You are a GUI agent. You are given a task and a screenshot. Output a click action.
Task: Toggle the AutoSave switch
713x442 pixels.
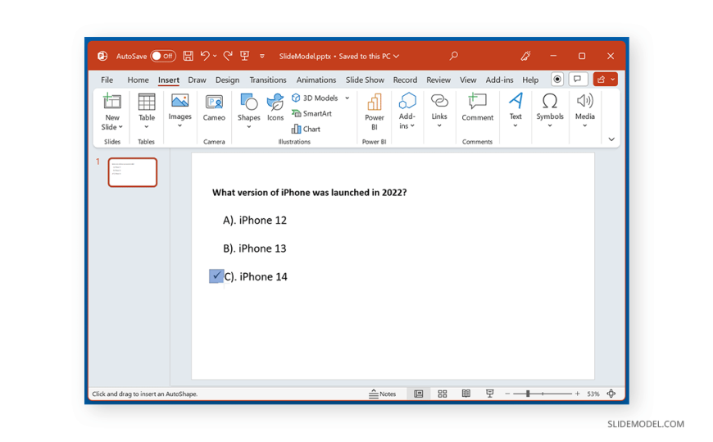pos(163,56)
